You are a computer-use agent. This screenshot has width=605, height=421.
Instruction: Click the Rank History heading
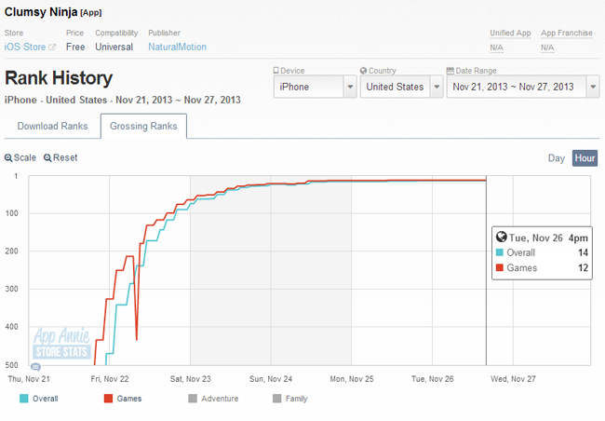59,78
